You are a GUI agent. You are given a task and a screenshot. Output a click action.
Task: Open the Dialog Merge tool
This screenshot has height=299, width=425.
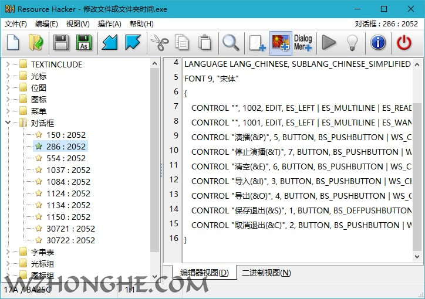coord(303,43)
